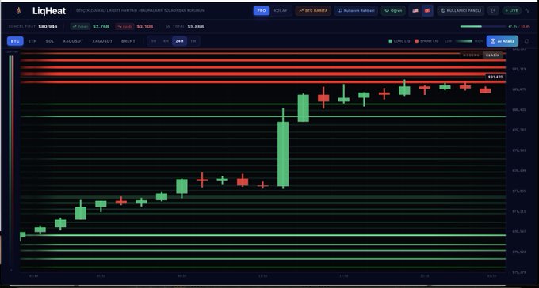Click the red Aşağı badge

124,26
